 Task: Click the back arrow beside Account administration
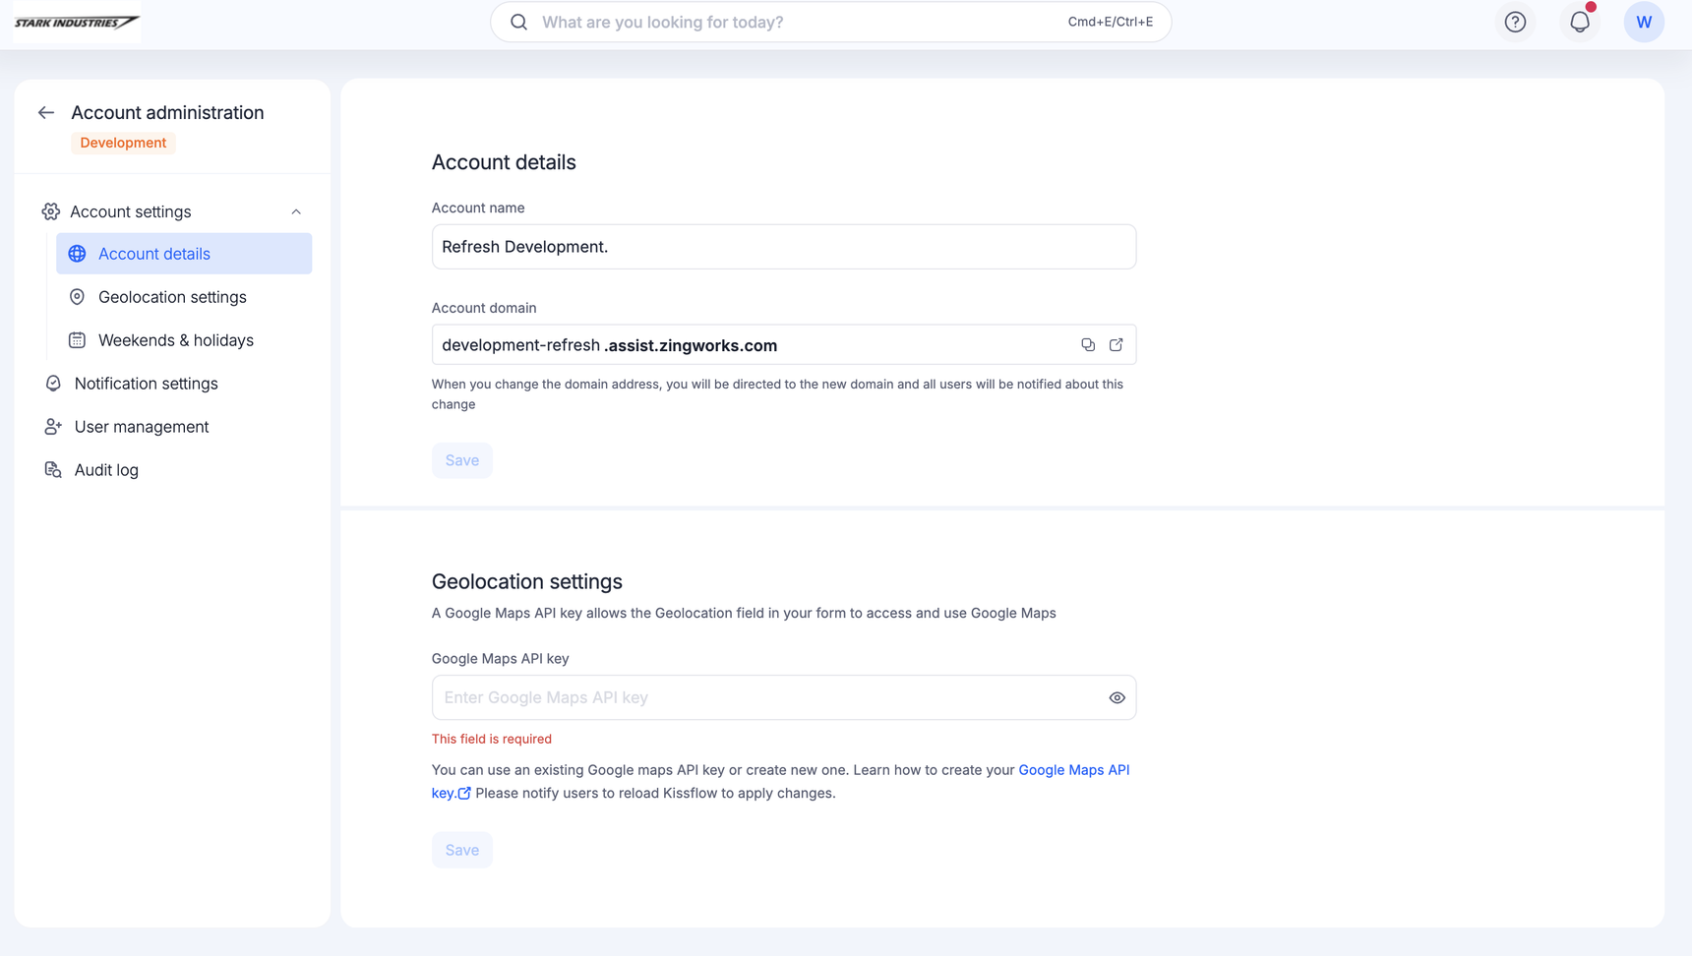coord(46,113)
